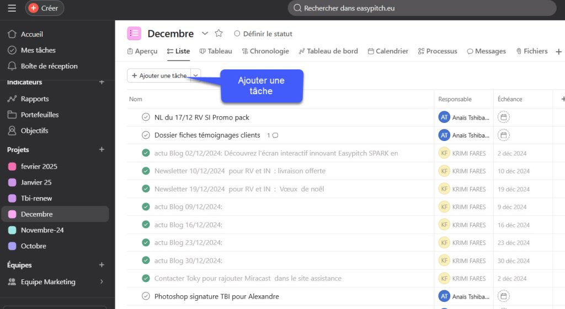Screen dimensions: 565x309
Task: Open the Decembre project actions dropdown
Action: coord(205,34)
